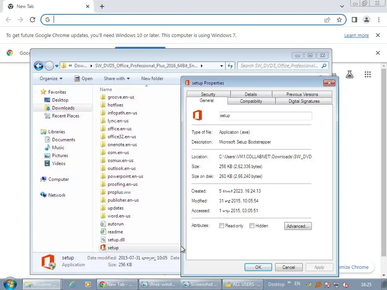Open the Windows Start button
This screenshot has height=290, width=387.
click(x=10, y=284)
